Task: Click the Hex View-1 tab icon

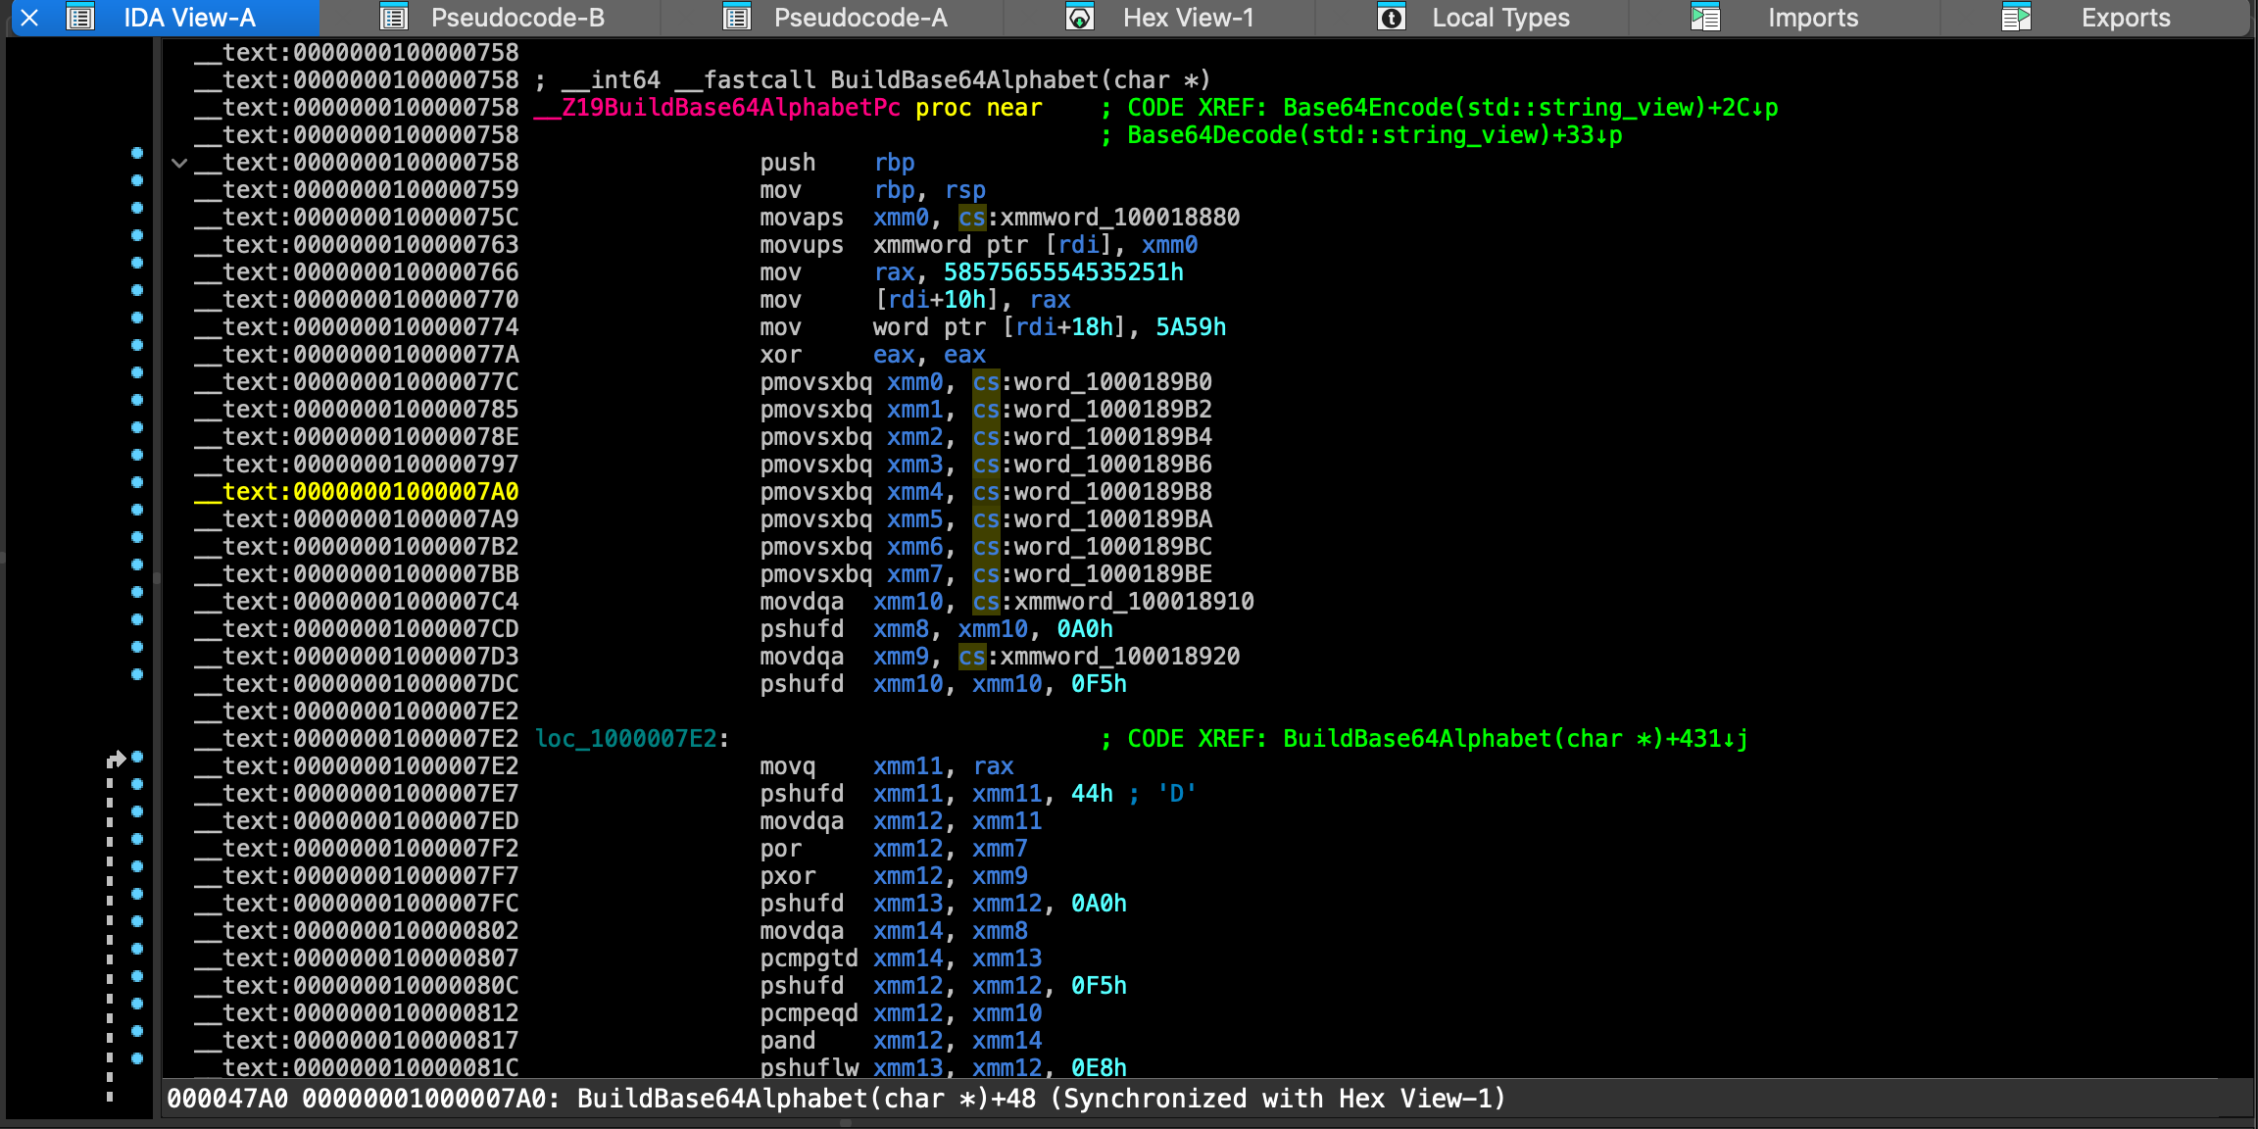Action: pyautogui.click(x=1080, y=18)
